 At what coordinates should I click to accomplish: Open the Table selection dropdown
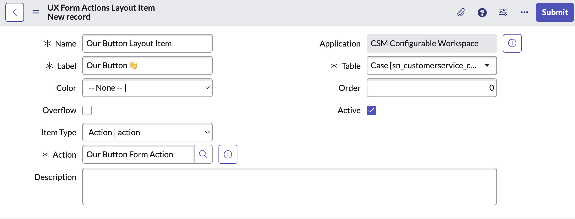431,66
